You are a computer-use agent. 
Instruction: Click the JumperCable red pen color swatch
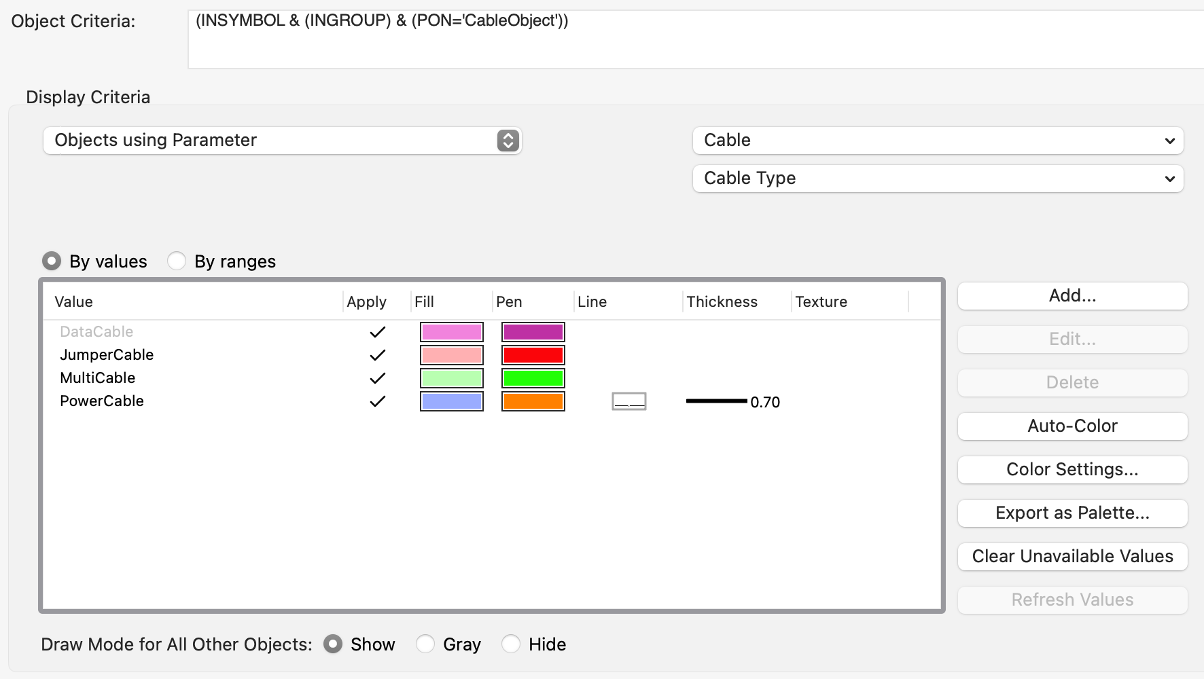pyautogui.click(x=533, y=355)
